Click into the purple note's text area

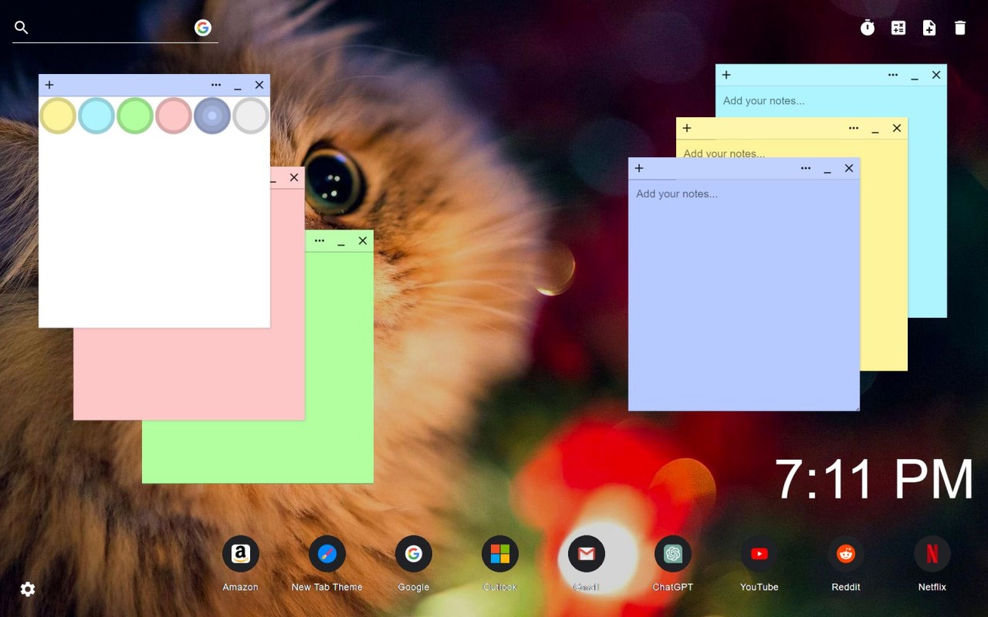pos(744,295)
